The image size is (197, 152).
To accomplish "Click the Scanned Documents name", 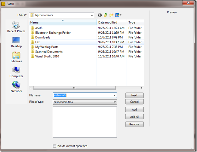I will click(x=49, y=52).
